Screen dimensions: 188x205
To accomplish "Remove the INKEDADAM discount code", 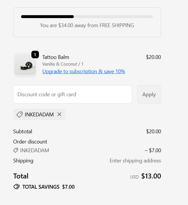I will pos(59,114).
